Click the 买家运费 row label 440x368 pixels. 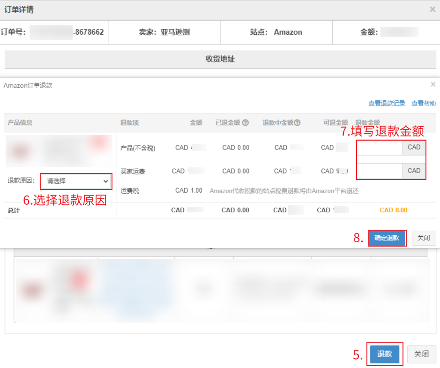coord(133,172)
